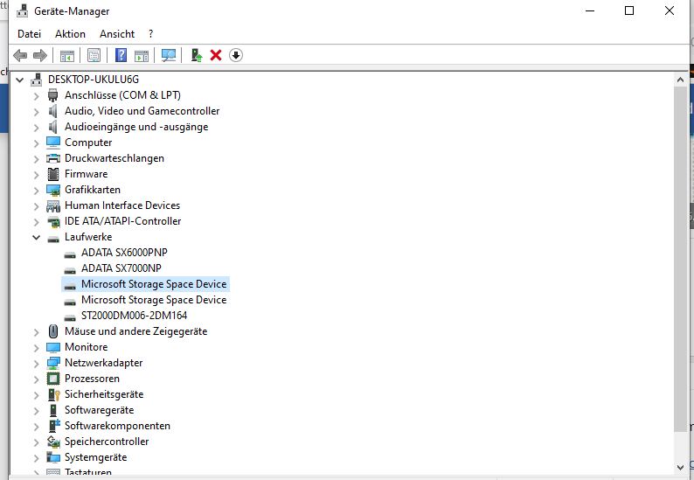Expand the Audioeingänge und -ausgänge category
Viewport: 694px width, 480px height.
pyautogui.click(x=37, y=128)
